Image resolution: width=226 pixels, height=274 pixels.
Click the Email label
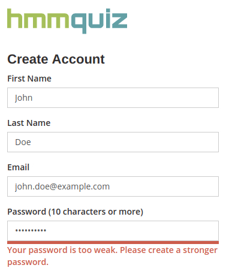(x=19, y=167)
